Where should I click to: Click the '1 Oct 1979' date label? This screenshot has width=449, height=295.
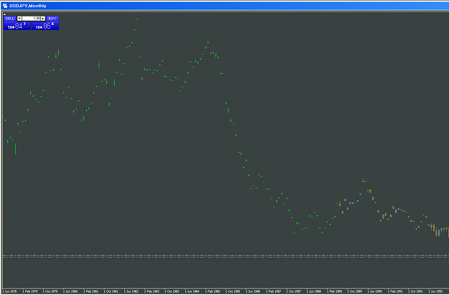click(x=50, y=291)
